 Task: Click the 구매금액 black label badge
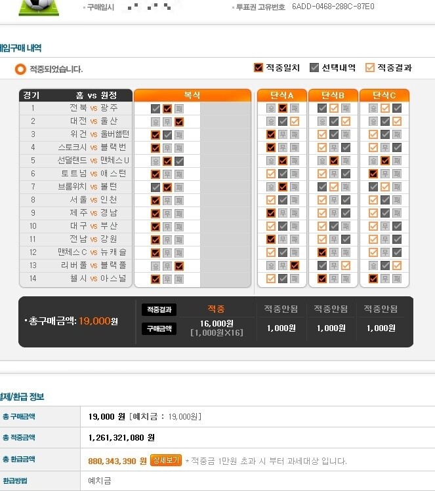[159, 328]
